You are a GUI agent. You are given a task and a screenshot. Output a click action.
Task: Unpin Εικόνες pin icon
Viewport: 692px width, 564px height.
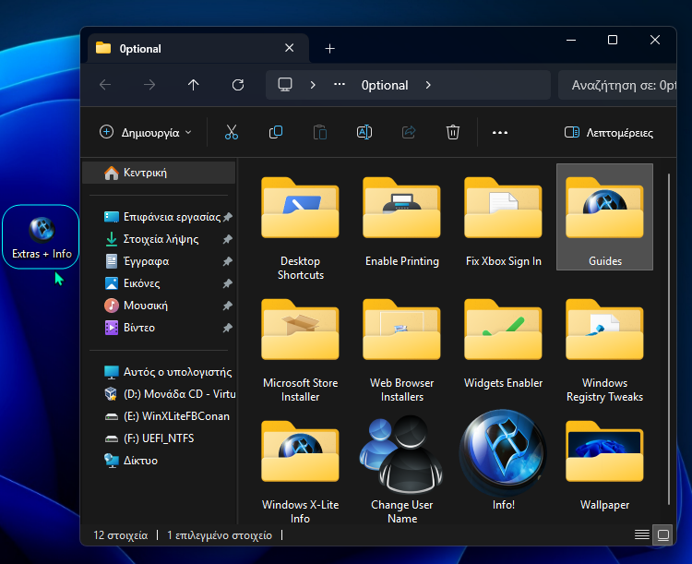227,283
